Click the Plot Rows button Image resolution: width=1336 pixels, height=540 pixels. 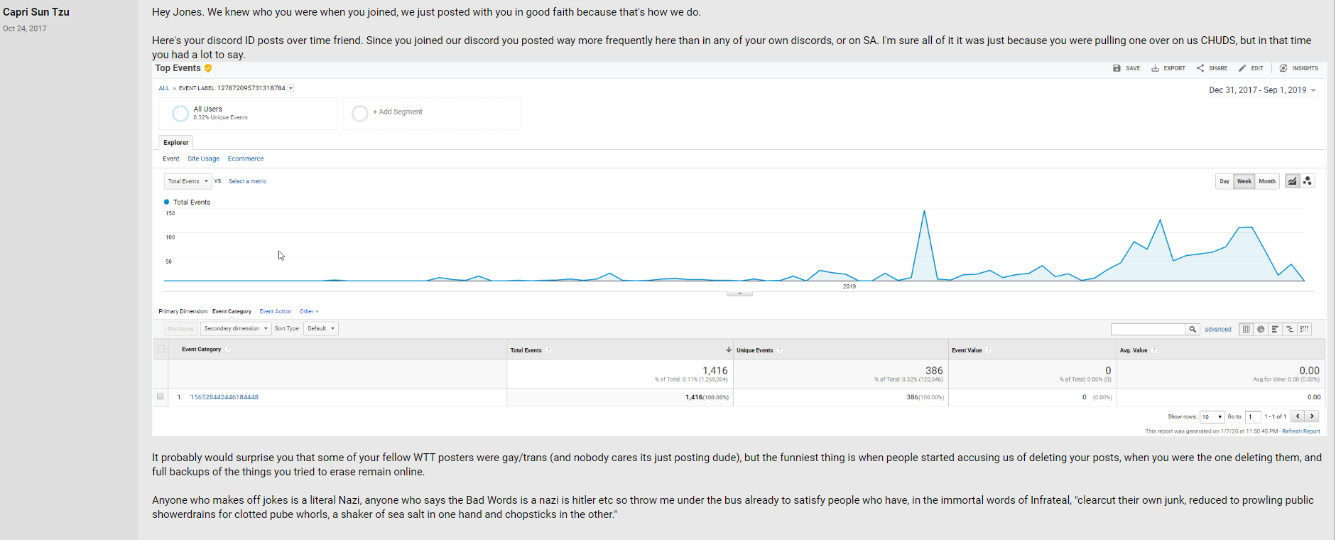(180, 329)
